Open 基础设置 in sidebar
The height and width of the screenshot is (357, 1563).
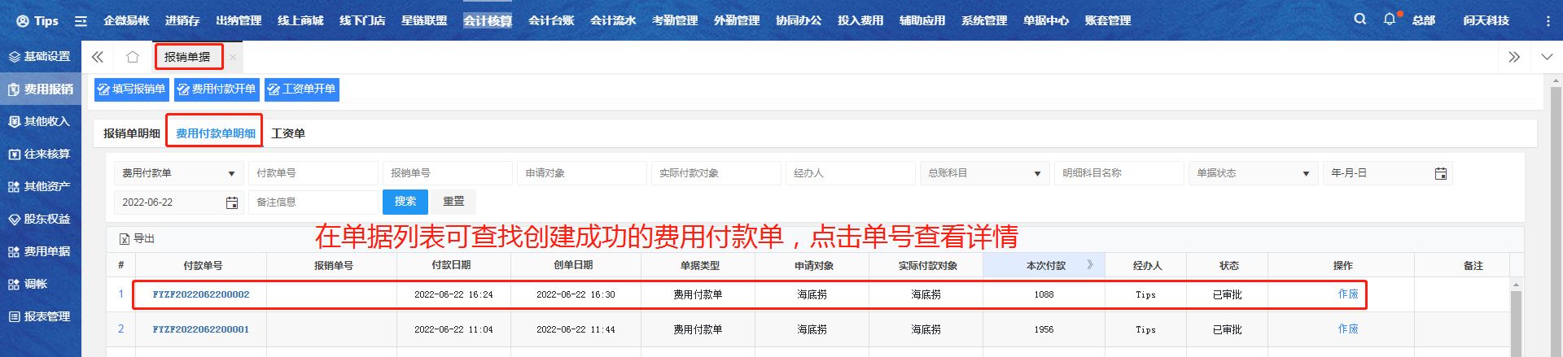pos(41,57)
